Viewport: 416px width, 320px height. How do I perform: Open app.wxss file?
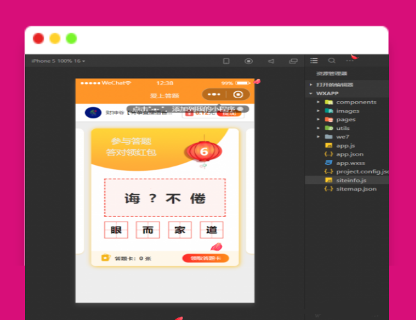[351, 163]
